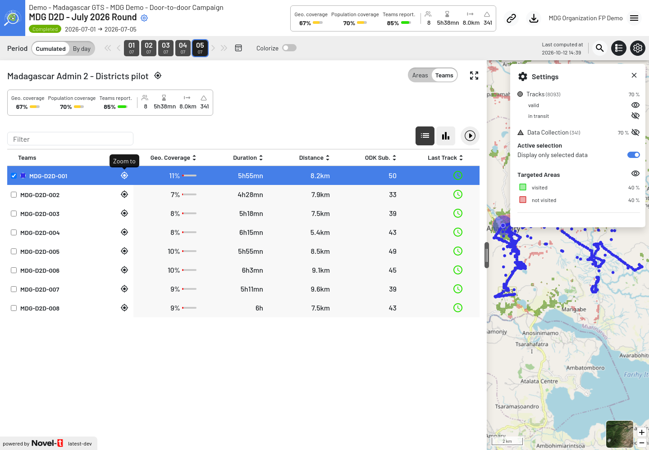The height and width of the screenshot is (450, 649).
Task: Disable Display only selected data switch
Action: coord(634,155)
